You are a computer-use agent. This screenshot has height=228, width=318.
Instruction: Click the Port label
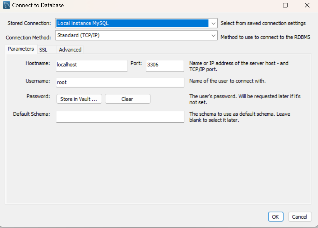tap(136, 63)
